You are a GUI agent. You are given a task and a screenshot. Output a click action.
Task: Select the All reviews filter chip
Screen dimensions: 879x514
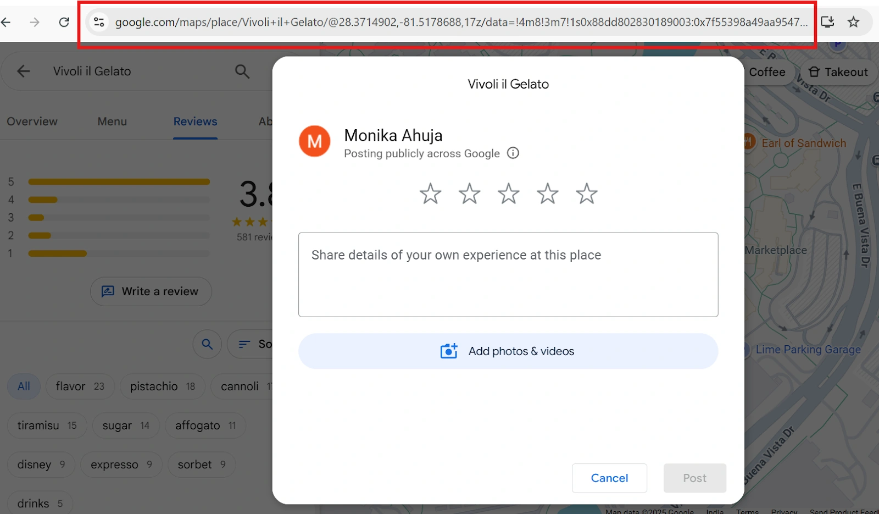(x=23, y=386)
